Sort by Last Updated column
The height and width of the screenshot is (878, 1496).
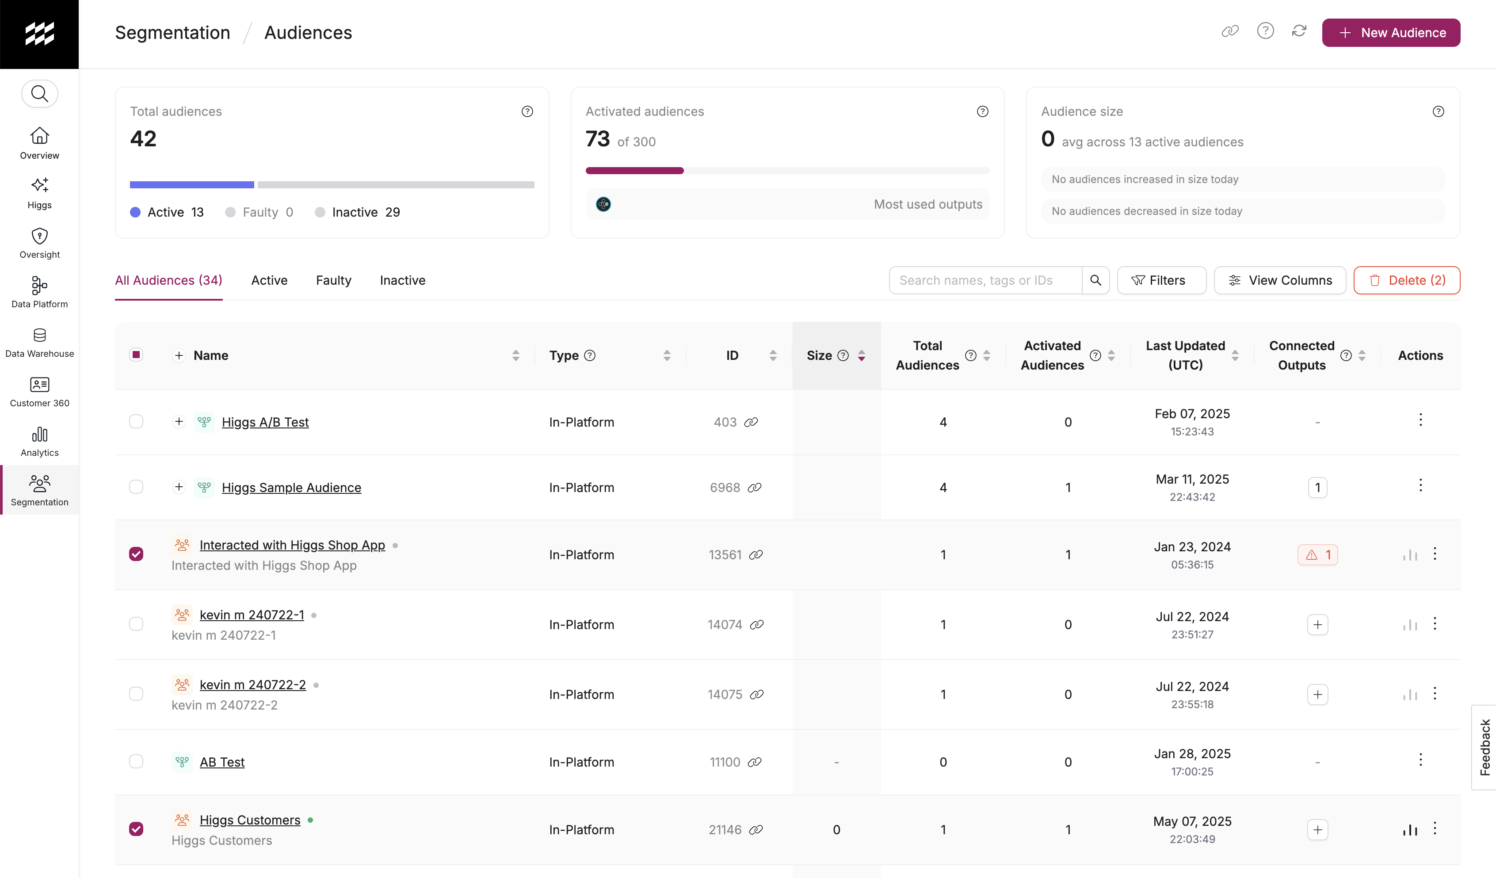click(1235, 355)
